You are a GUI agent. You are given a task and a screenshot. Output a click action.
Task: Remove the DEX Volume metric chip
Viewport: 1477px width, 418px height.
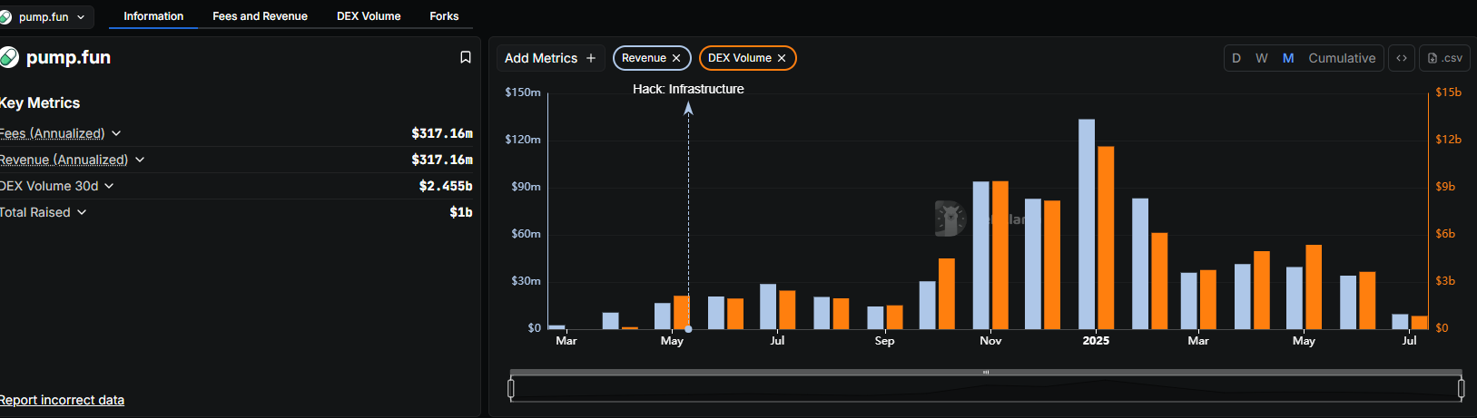782,58
